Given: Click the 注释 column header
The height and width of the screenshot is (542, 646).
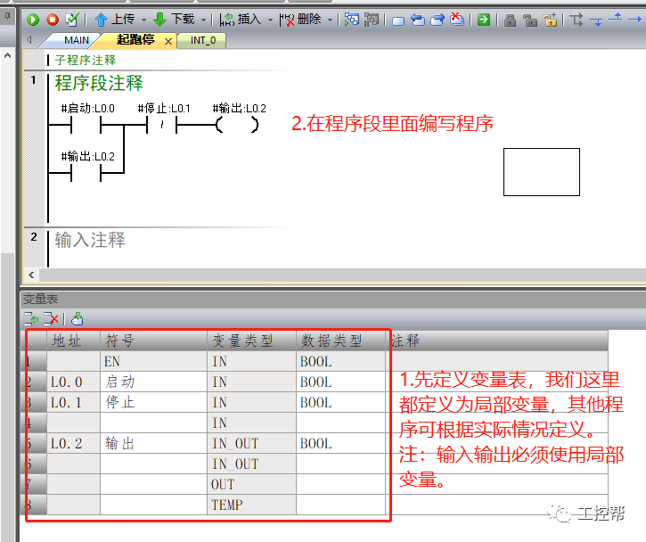Looking at the screenshot, I should pyautogui.click(x=498, y=341).
